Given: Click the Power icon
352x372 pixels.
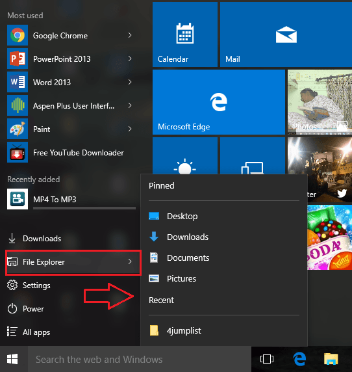Looking at the screenshot, I should tap(12, 308).
